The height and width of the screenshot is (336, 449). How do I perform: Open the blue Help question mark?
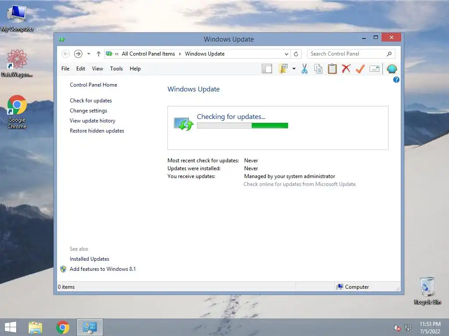coord(396,80)
